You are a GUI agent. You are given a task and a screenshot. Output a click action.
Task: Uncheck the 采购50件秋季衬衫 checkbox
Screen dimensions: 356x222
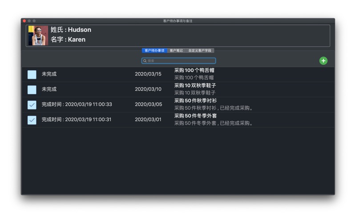[x=32, y=105]
